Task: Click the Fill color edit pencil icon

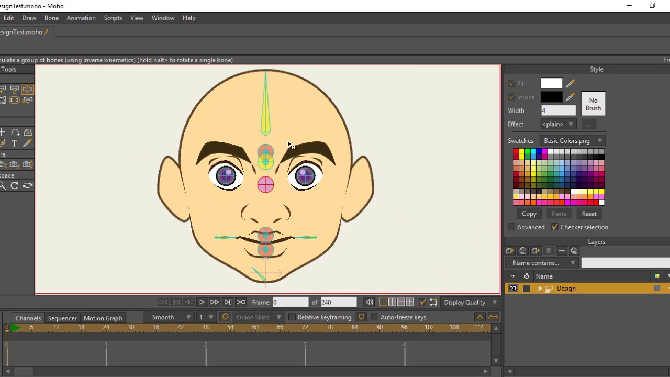Action: point(571,83)
